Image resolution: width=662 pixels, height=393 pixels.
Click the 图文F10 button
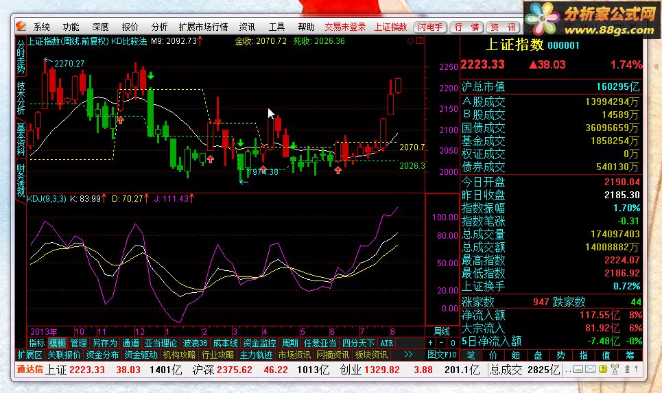442,355
